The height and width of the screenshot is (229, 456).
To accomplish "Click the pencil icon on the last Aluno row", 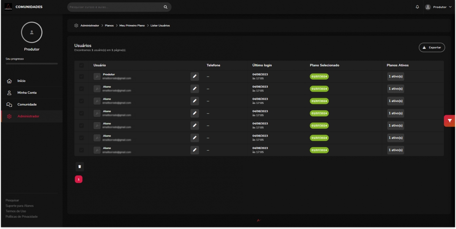I will pyautogui.click(x=195, y=150).
